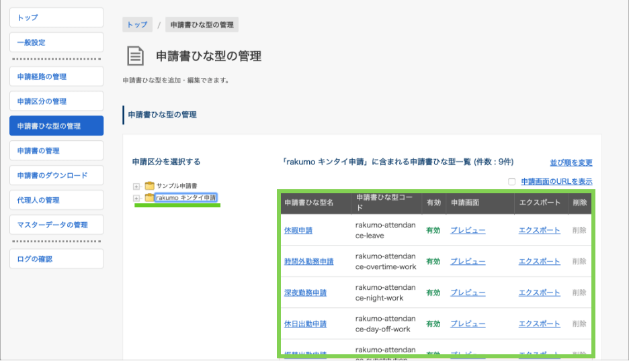Go to 申請区分の管理
Screen dimensions: 629x361
pyautogui.click(x=56, y=101)
